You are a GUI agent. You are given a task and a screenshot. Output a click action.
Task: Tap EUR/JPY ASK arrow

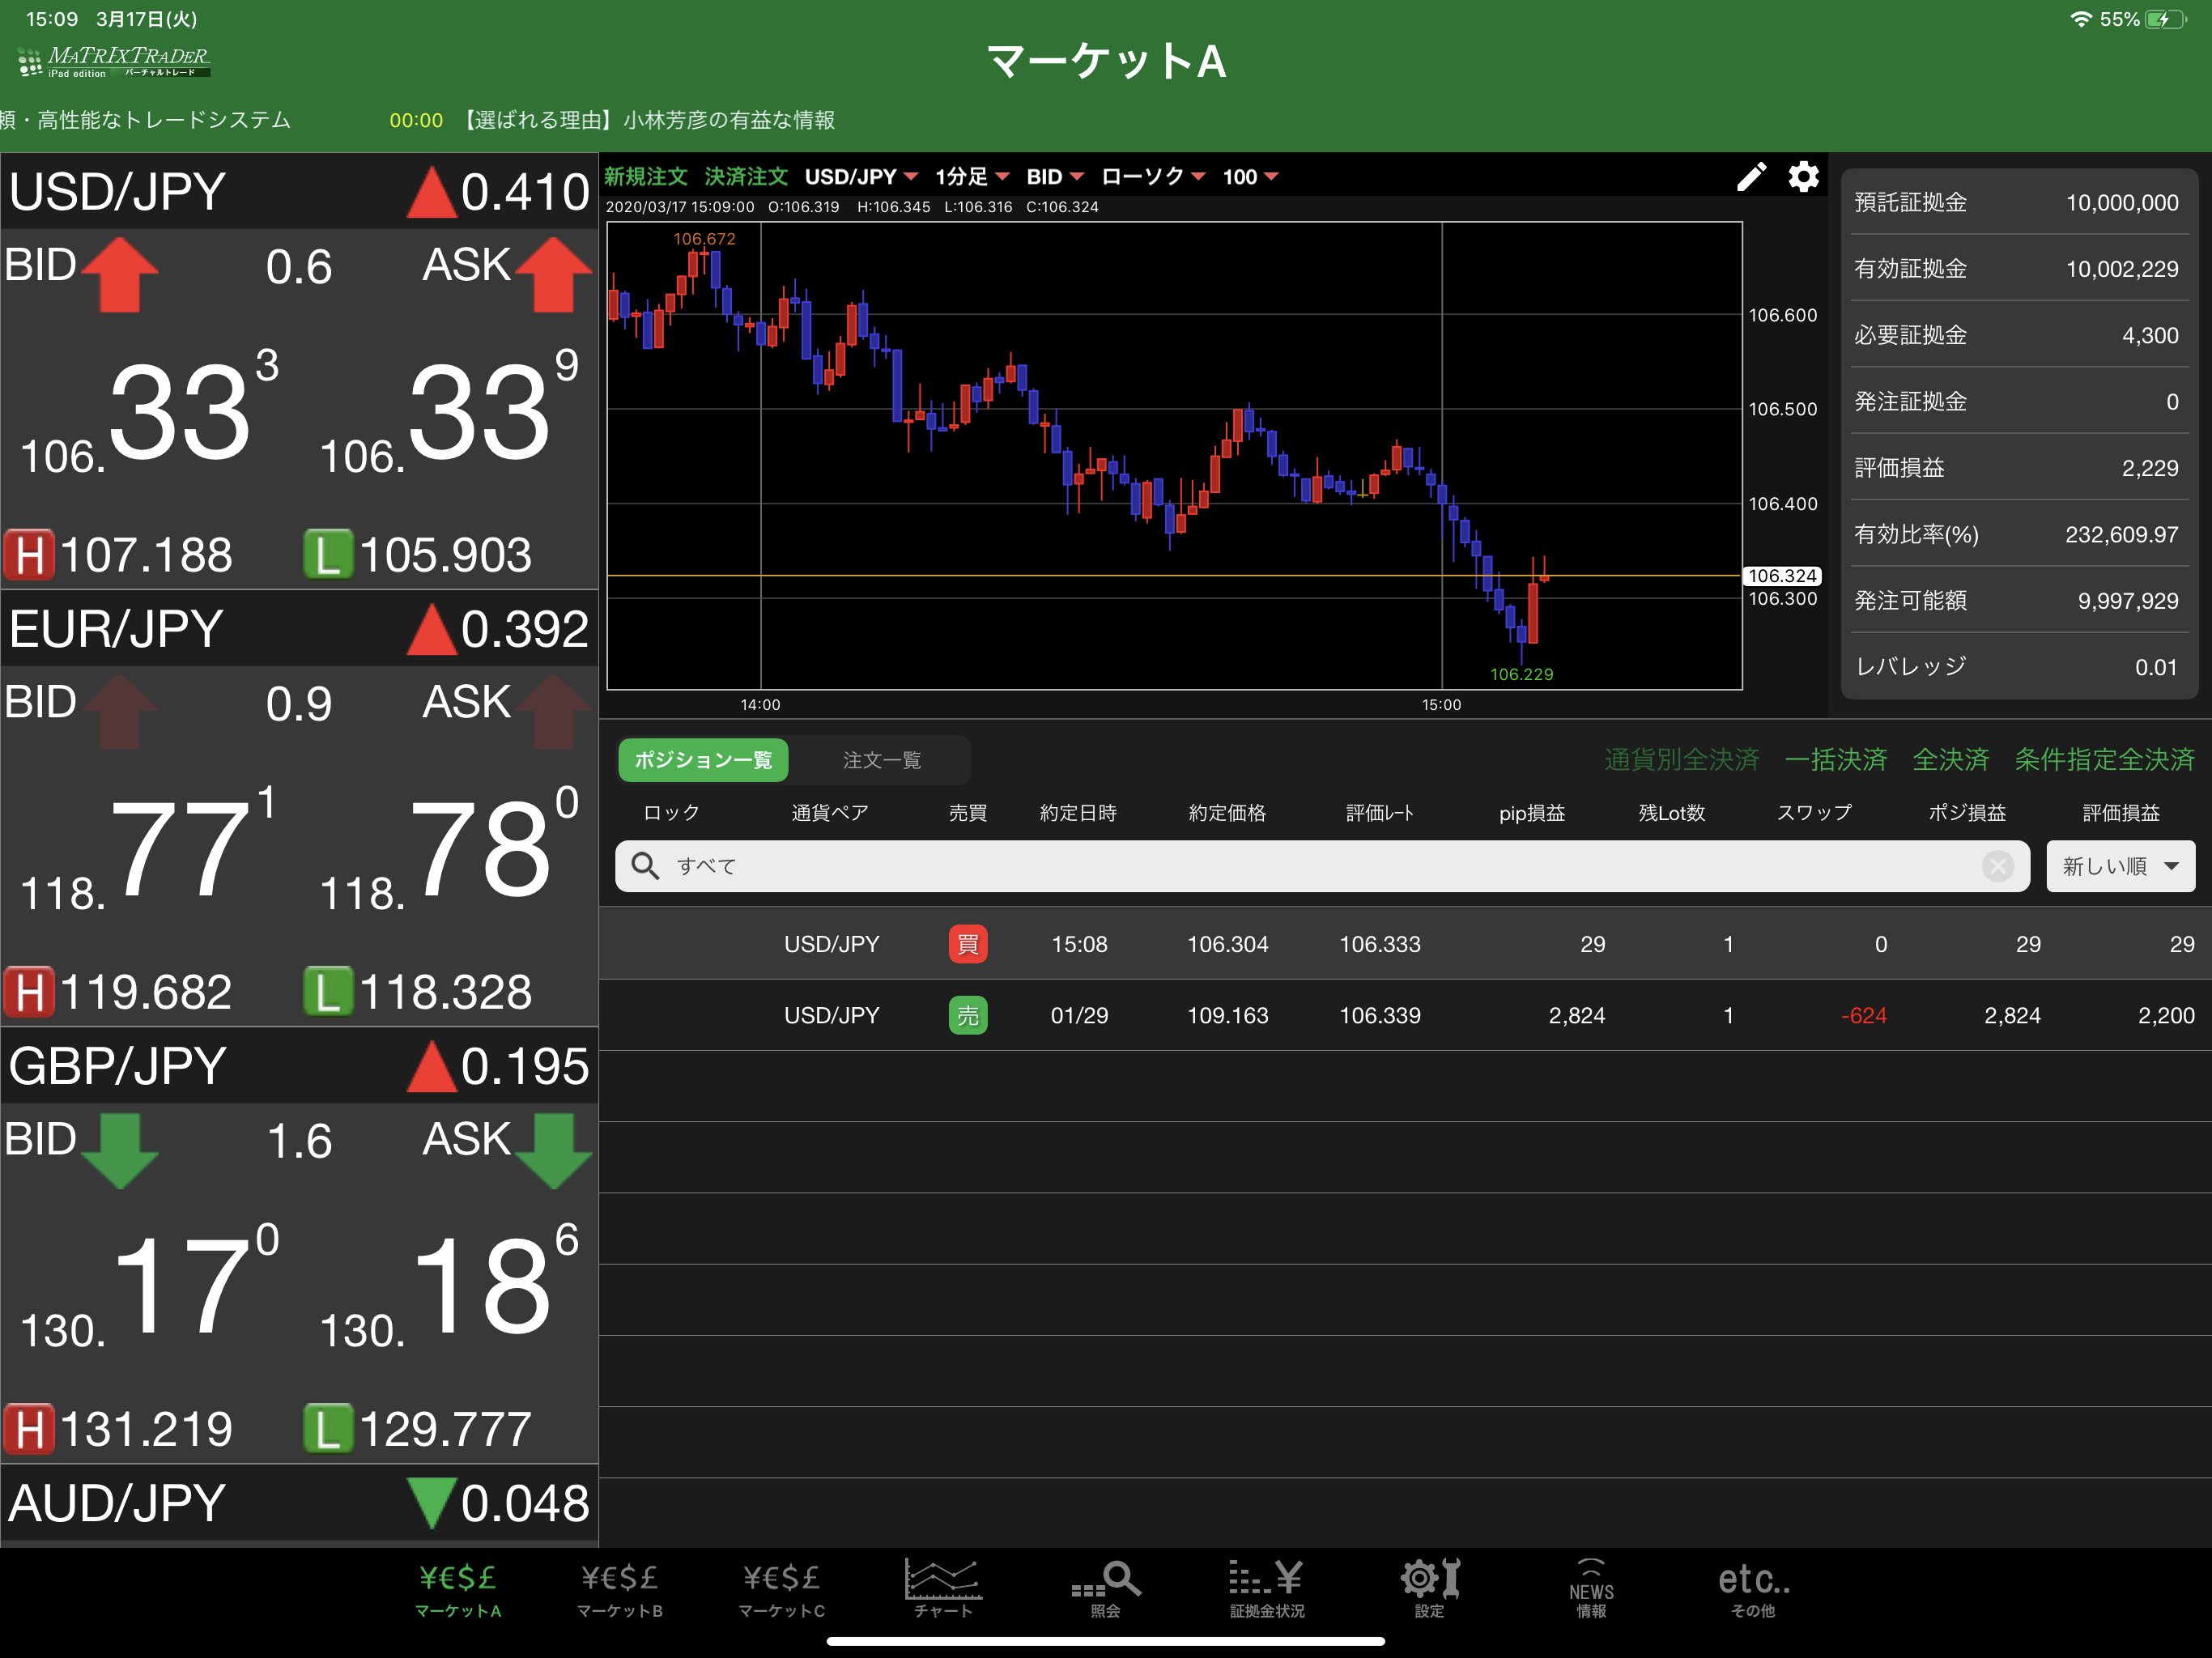click(x=554, y=711)
